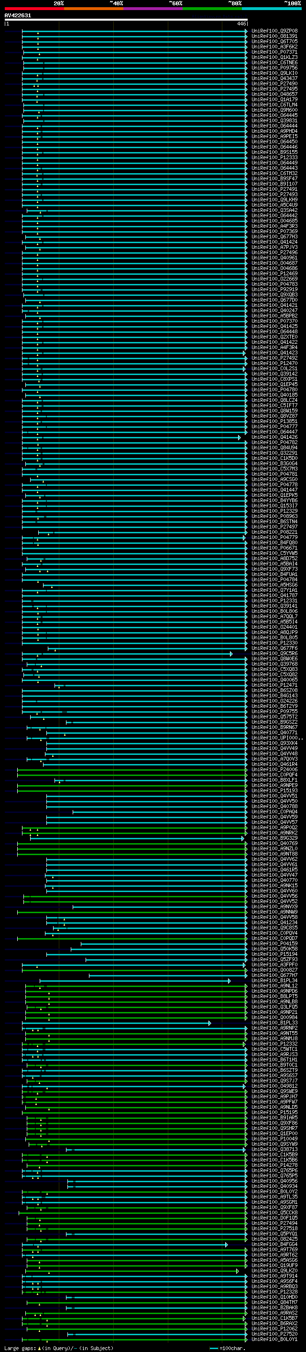Select the UniRef100_P12333 label

point(274,157)
